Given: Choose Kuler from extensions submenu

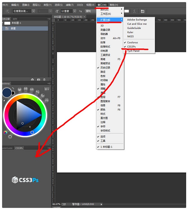Looking at the screenshot, I should tap(139, 32).
